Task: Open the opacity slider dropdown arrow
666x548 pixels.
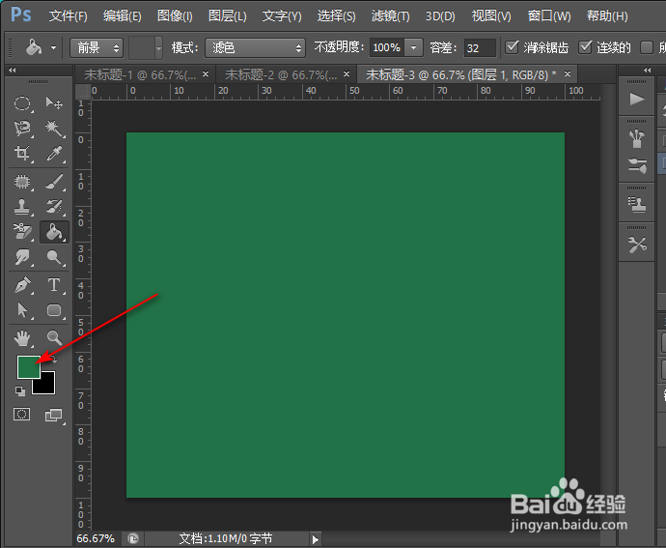Action: pos(413,47)
